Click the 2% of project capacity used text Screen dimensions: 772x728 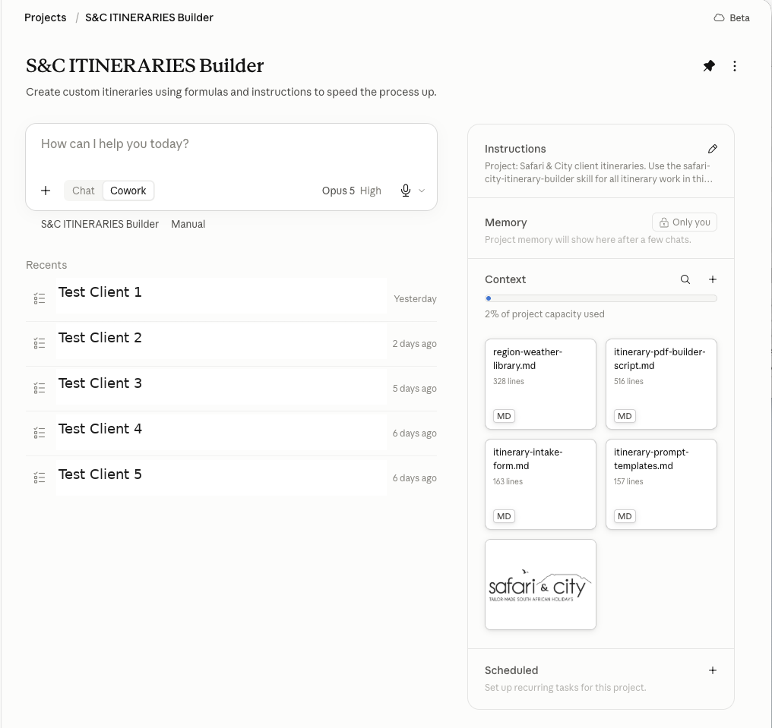[545, 314]
